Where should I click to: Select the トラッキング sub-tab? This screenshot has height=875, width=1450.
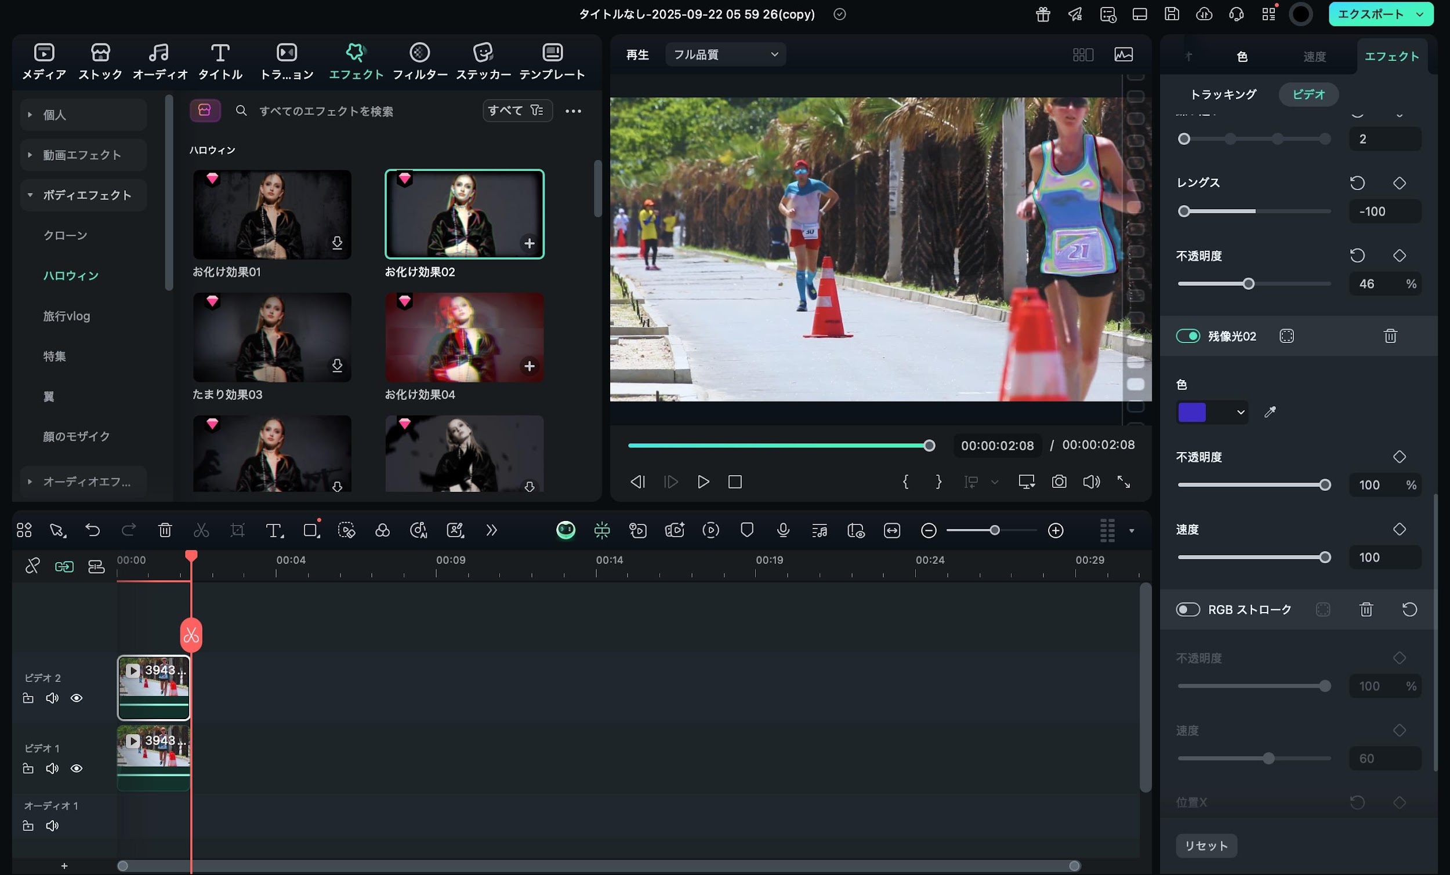pos(1223,94)
